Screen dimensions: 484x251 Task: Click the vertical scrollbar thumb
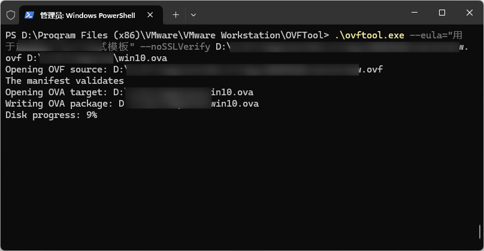pos(480,231)
